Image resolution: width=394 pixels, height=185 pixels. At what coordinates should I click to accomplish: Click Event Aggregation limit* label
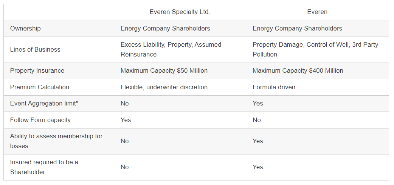coord(44,103)
